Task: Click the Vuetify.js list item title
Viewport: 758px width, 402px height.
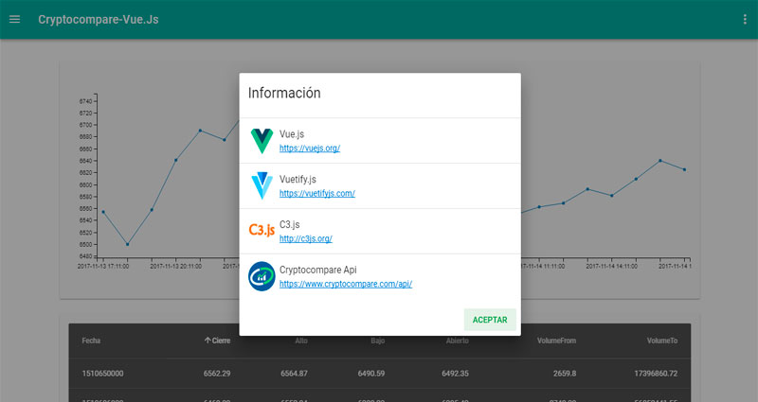Action: click(x=298, y=180)
